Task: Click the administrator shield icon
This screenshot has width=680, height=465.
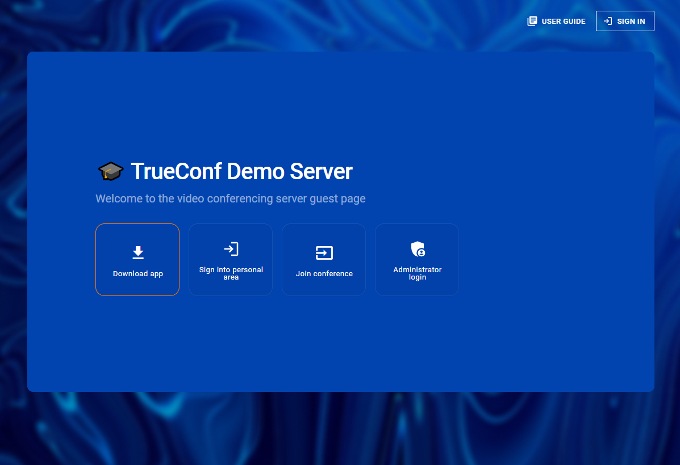Action: 418,249
